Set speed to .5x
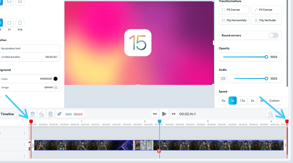The width and height of the screenshot is (293, 163). tap(223, 101)
